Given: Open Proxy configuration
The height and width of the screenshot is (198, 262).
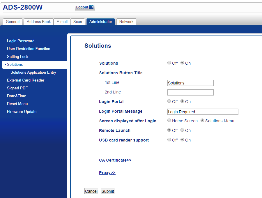Looking at the screenshot, I should (107, 172).
